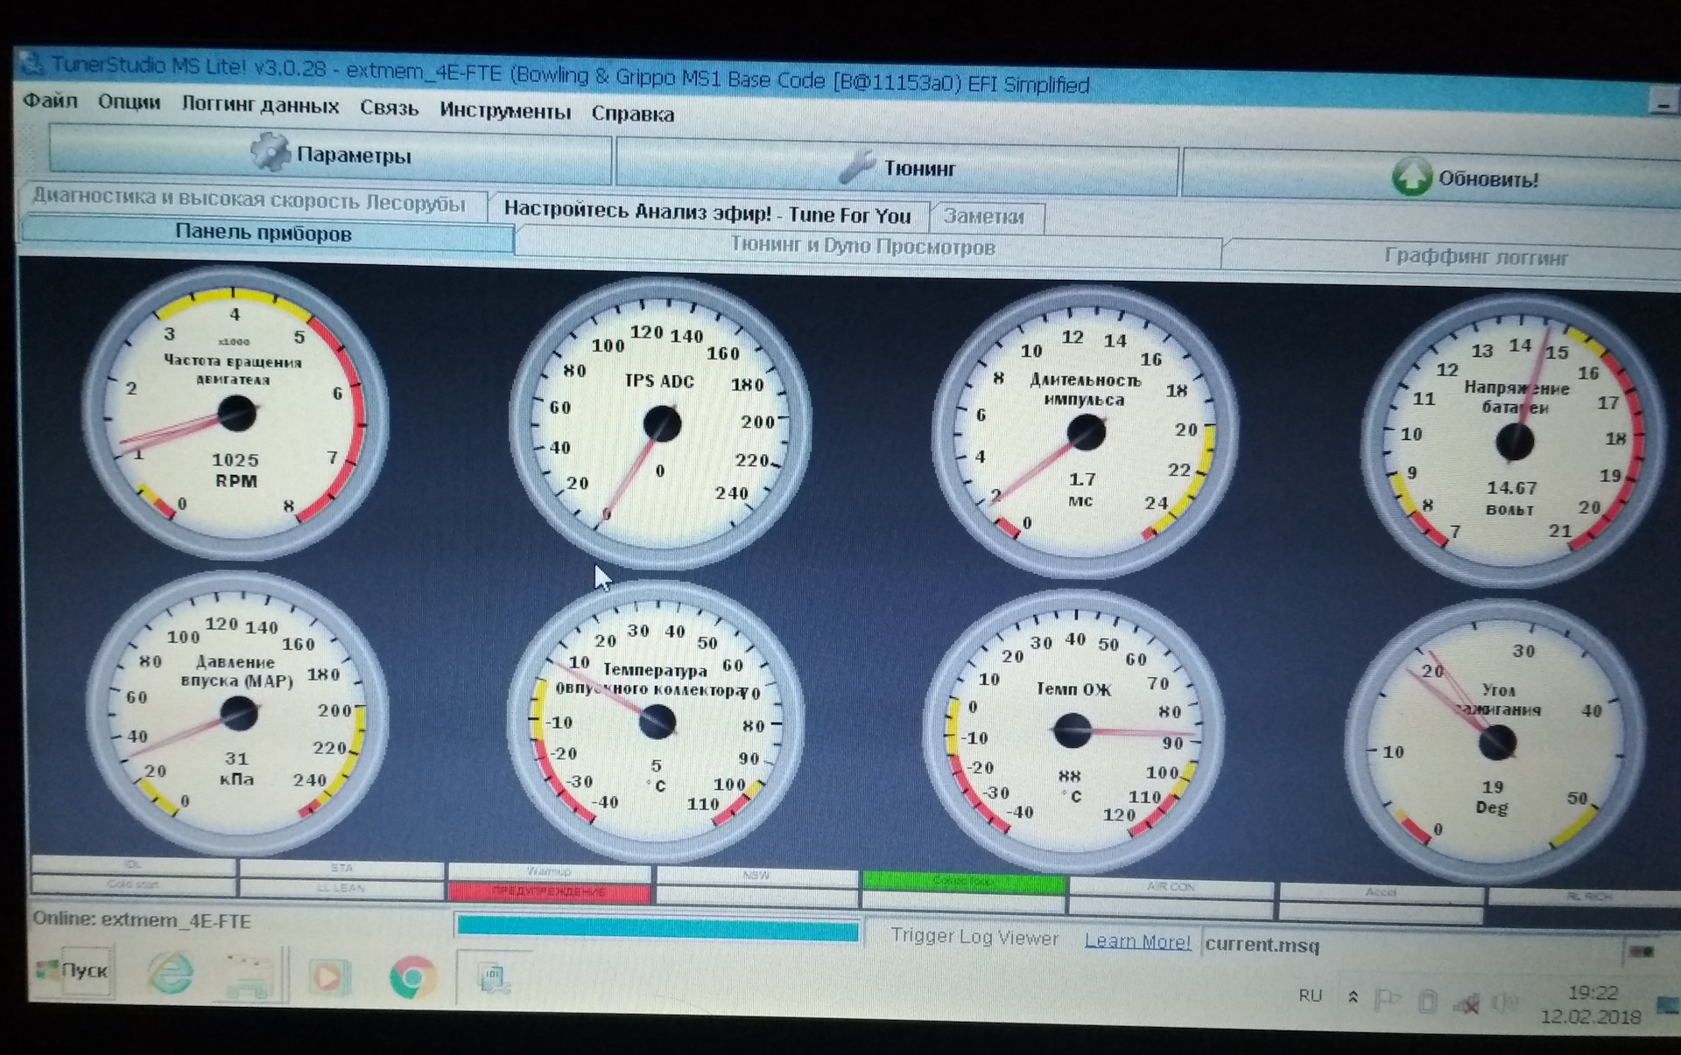Open the file explorer taskbar icon
Image resolution: width=1681 pixels, height=1055 pixels.
[x=249, y=977]
